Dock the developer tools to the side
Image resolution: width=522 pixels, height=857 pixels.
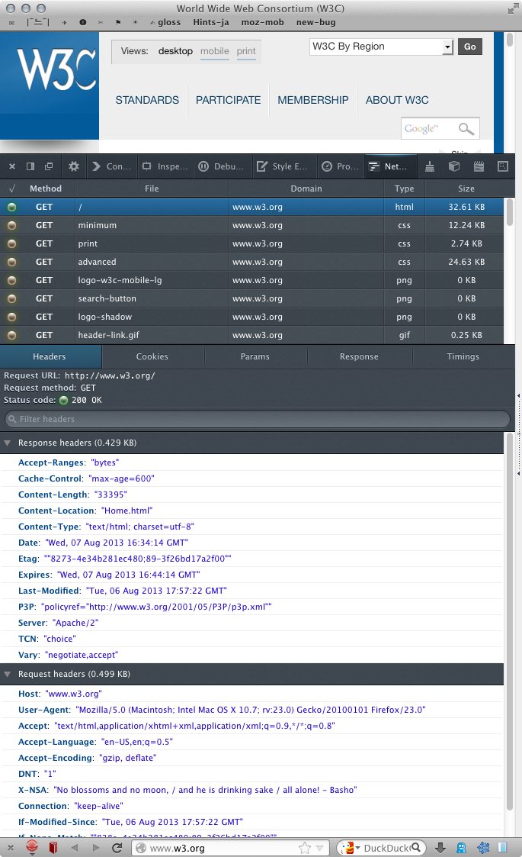(x=30, y=166)
